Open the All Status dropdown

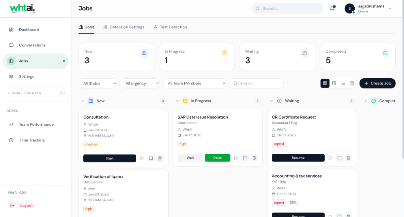pos(98,83)
